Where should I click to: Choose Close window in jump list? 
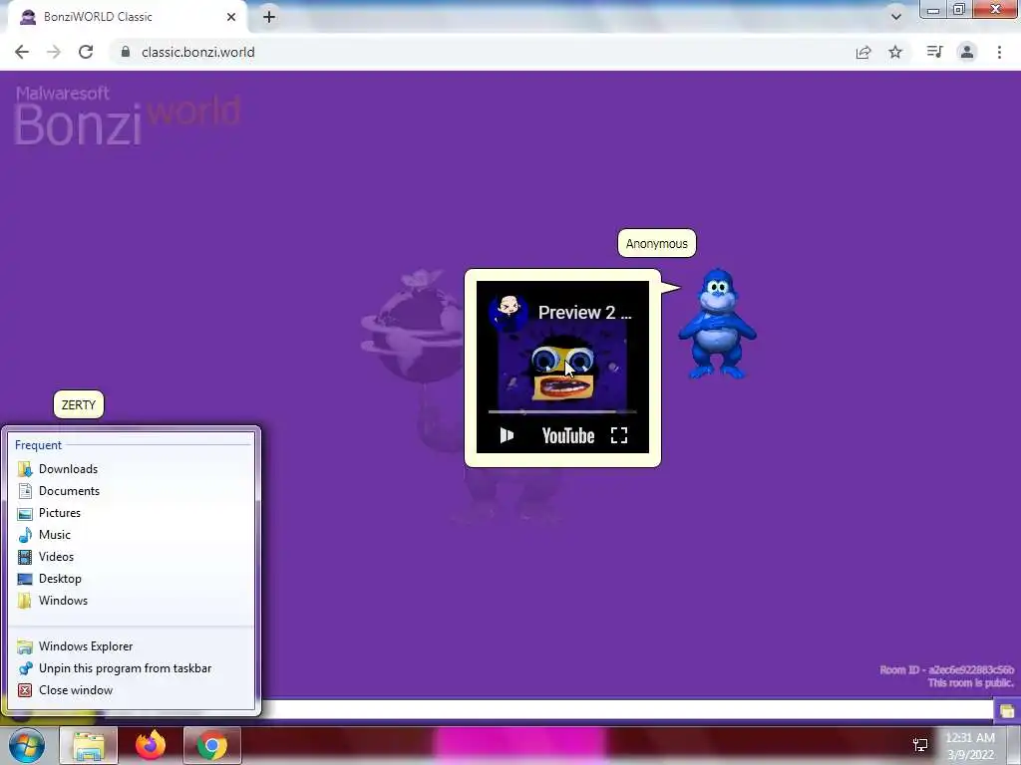click(133, 690)
